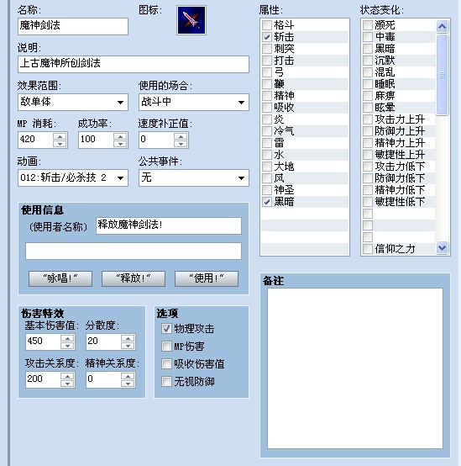Toggle the 信仰之力 state change box
461x466 pixels.
click(x=368, y=249)
